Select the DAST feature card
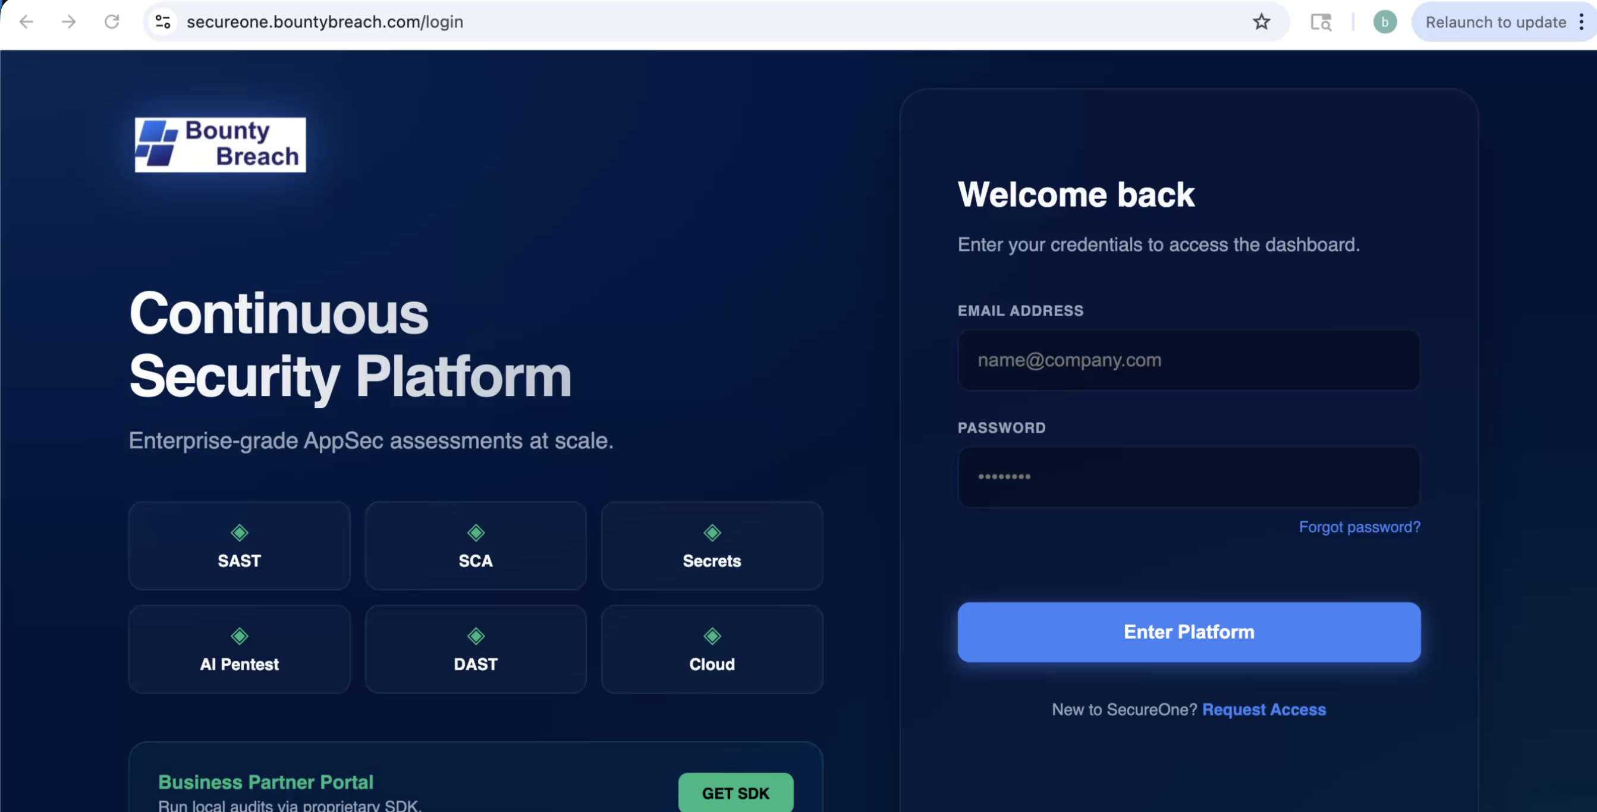The image size is (1597, 812). 476,649
